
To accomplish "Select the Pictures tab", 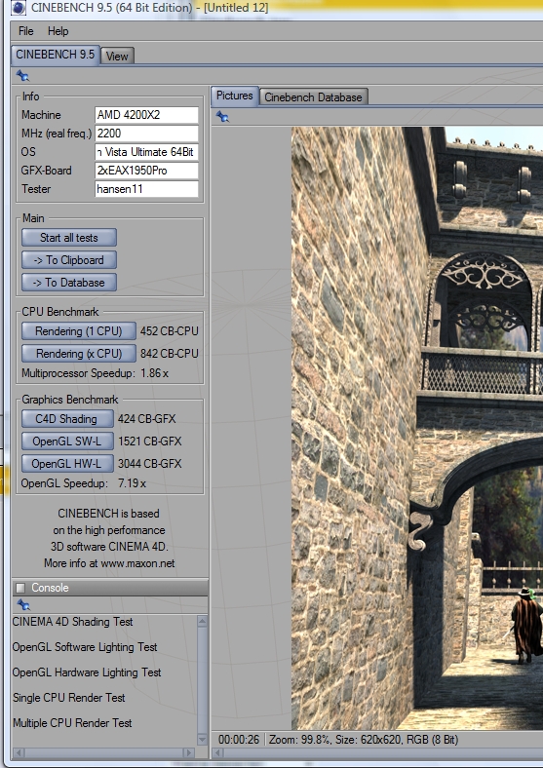I will [235, 95].
